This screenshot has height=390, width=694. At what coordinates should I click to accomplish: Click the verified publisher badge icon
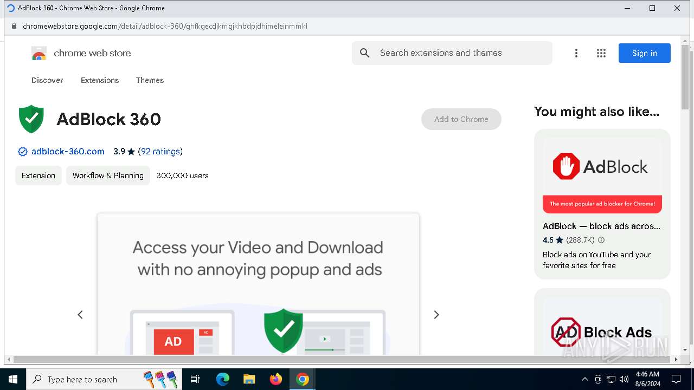[23, 152]
